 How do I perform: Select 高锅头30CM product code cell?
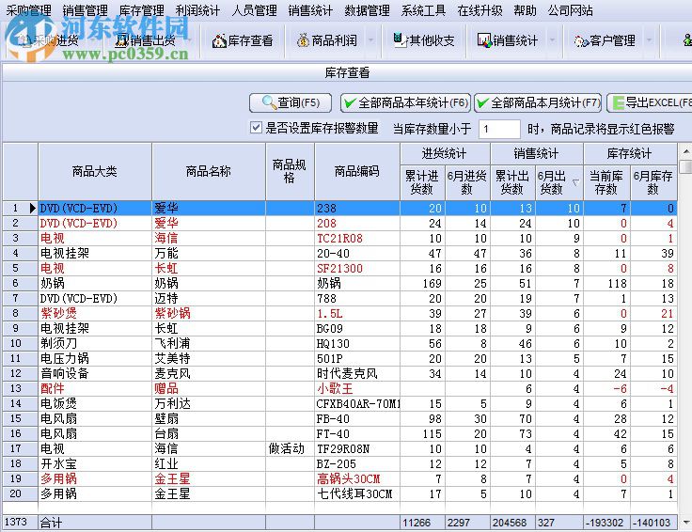(357, 478)
